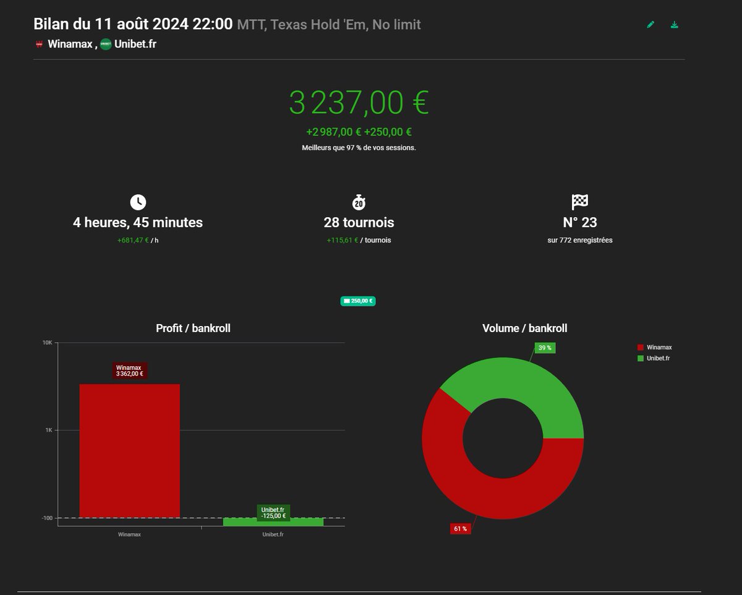Image resolution: width=742 pixels, height=595 pixels.
Task: Click the edit pencil icon
Action: [x=650, y=24]
